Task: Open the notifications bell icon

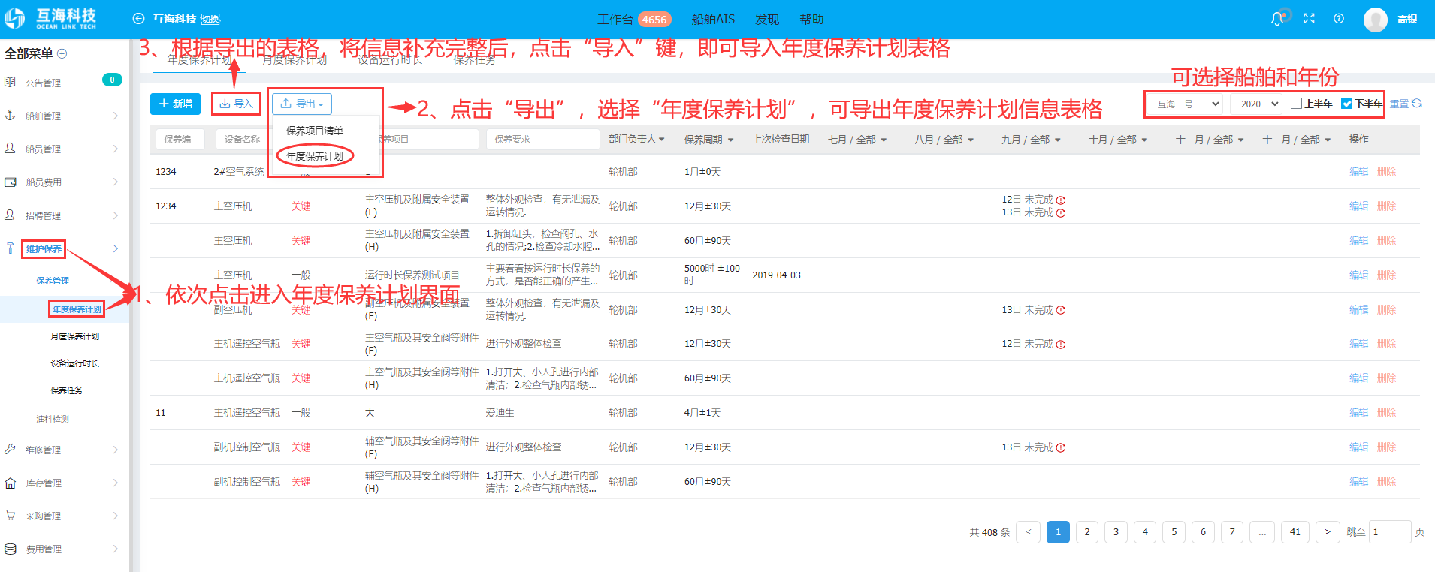Action: tap(1277, 19)
